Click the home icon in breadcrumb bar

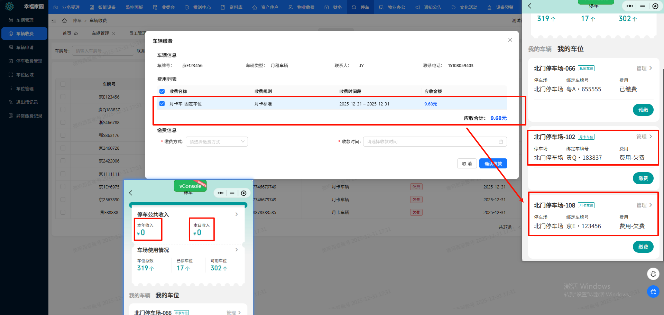(x=64, y=21)
